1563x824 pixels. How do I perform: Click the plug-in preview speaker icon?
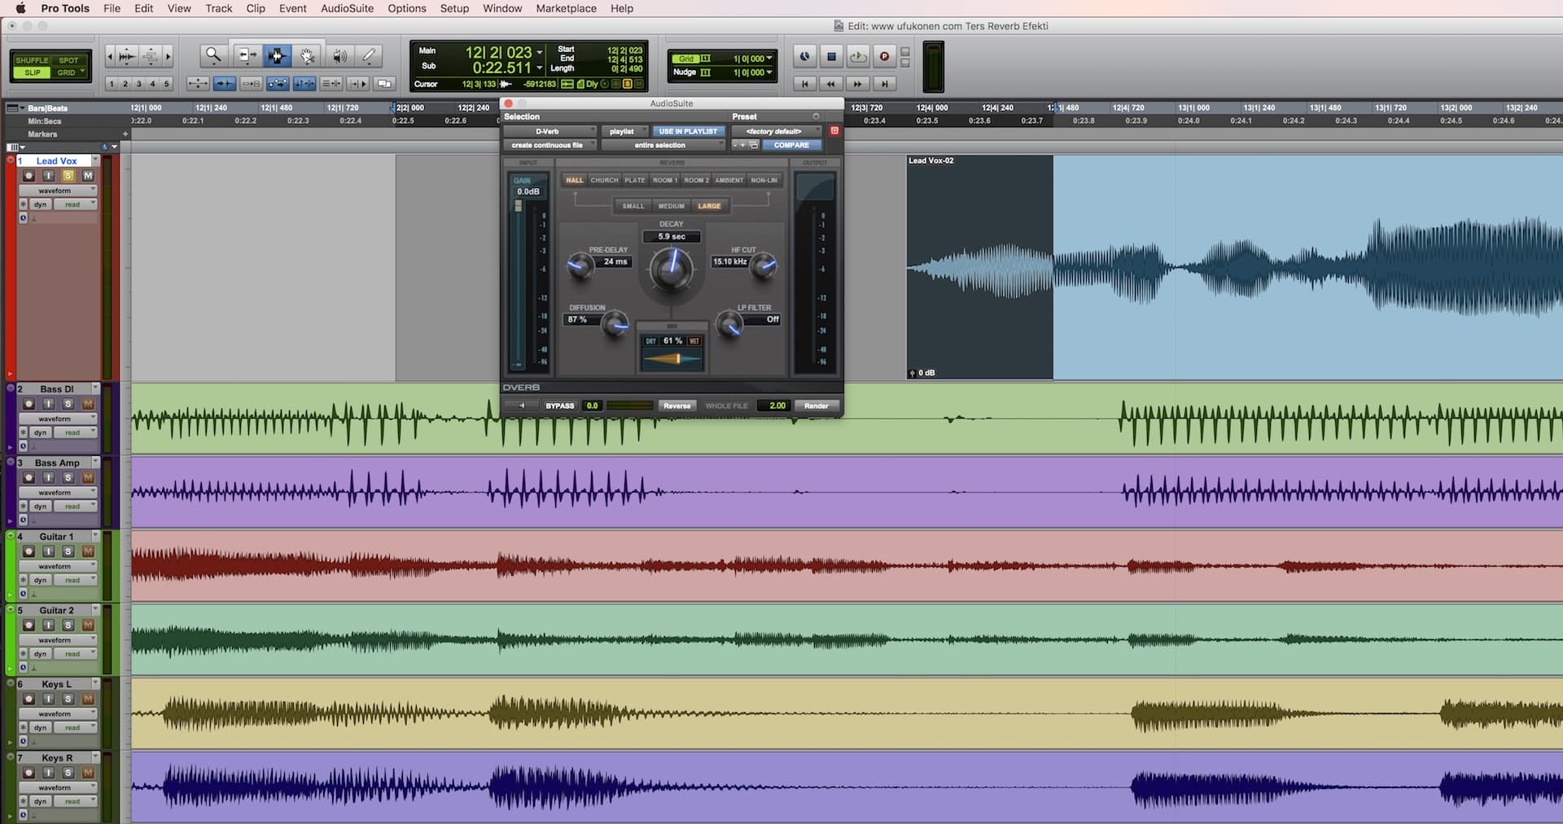point(521,405)
